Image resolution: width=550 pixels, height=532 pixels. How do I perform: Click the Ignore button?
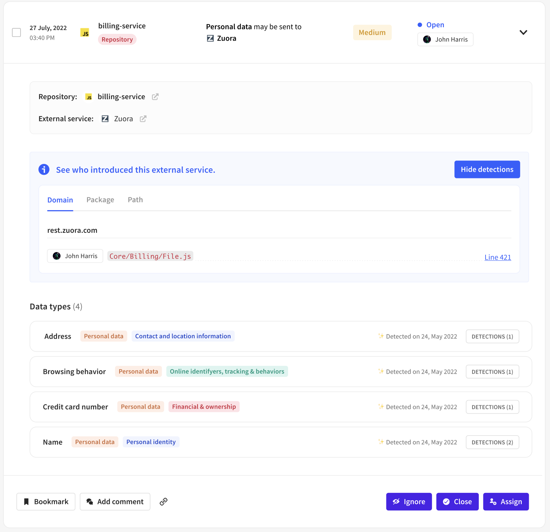click(x=409, y=501)
